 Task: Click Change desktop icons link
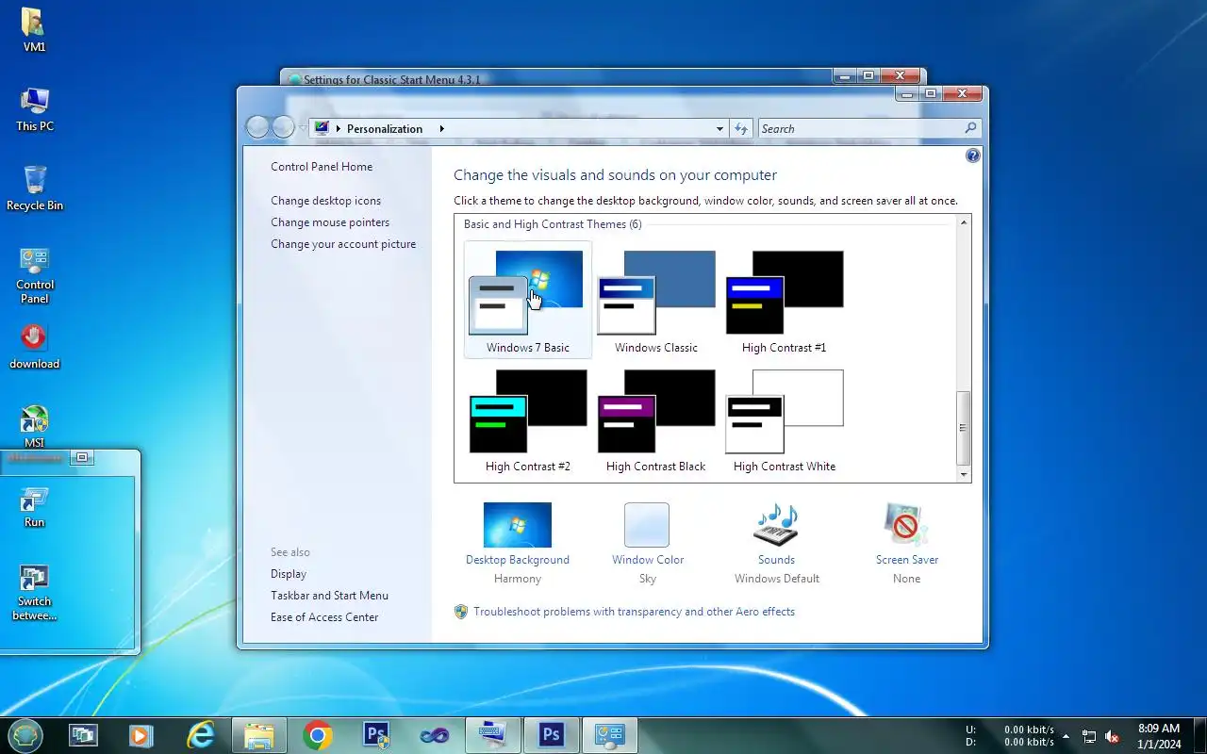326,201
